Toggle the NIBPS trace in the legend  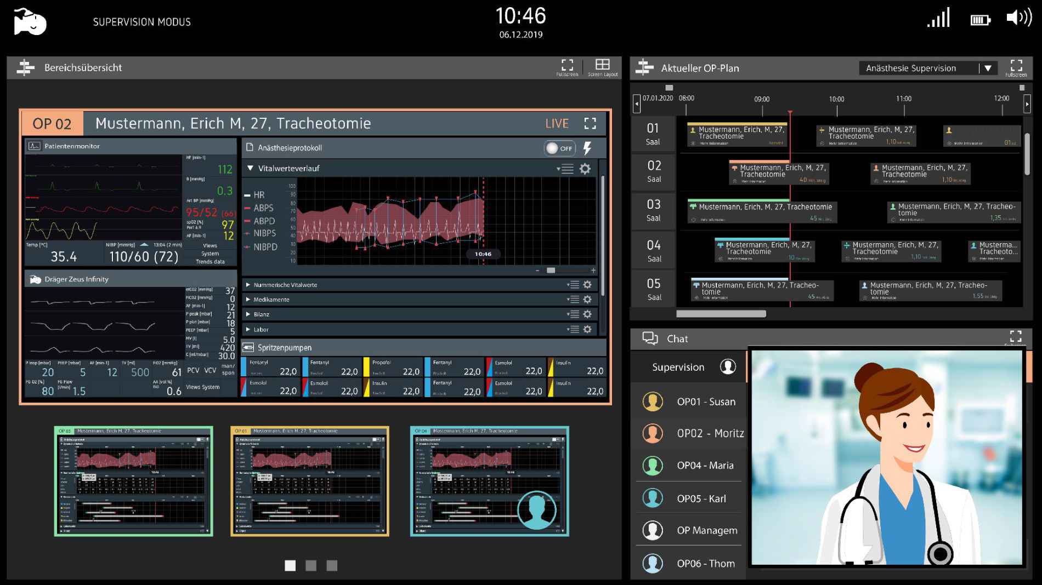[x=260, y=233]
